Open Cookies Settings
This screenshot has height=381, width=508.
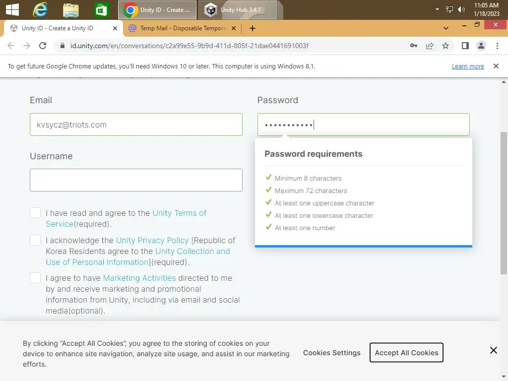coord(331,353)
